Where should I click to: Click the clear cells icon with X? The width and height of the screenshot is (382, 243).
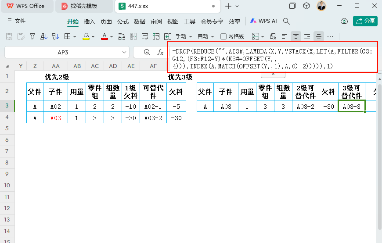273,36
